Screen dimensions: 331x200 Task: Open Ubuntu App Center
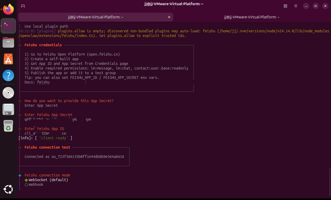(x=8, y=59)
